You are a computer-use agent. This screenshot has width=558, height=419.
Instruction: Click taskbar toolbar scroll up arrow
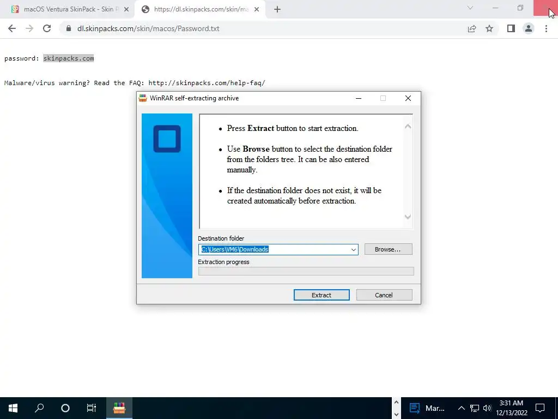click(397, 402)
